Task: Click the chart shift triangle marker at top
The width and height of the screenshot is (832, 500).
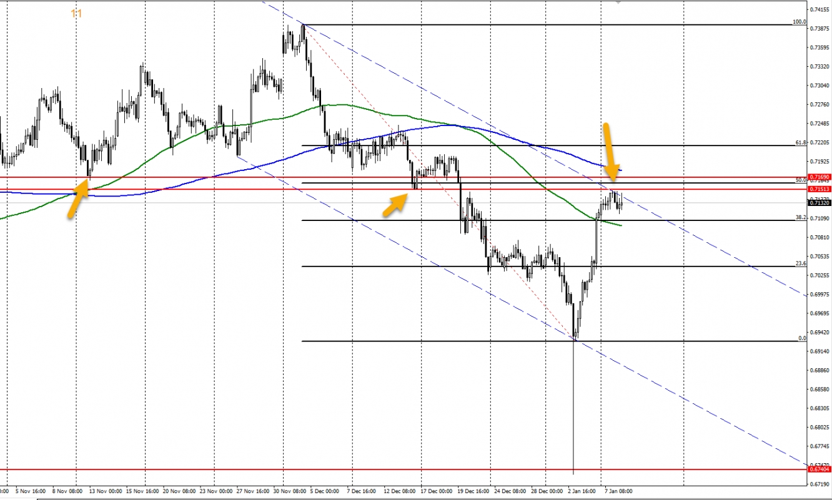Action: coord(618,2)
